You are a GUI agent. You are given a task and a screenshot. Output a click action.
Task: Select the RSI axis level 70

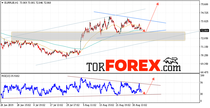point(202,83)
